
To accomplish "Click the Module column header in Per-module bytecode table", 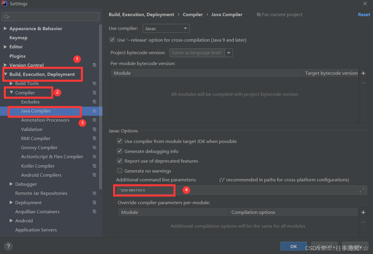I will tap(206, 73).
